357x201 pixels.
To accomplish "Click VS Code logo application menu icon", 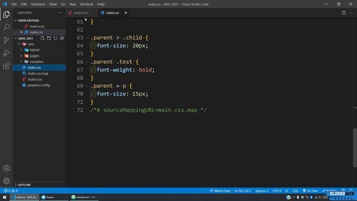I will pos(5,4).
